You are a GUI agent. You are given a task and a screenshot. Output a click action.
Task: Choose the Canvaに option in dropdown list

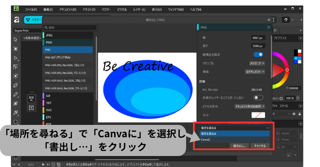click(235, 140)
